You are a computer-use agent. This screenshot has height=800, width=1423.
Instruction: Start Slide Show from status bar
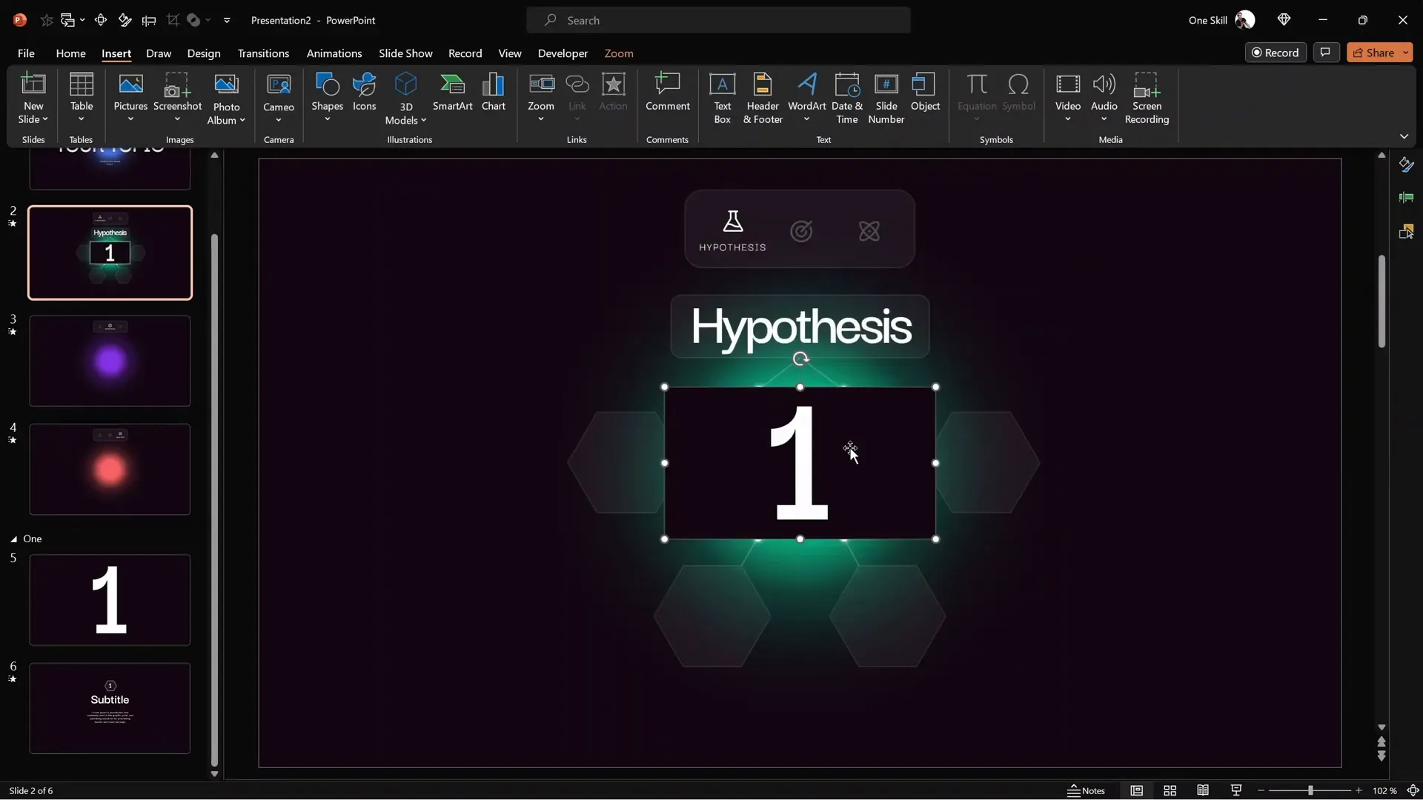coord(1235,790)
